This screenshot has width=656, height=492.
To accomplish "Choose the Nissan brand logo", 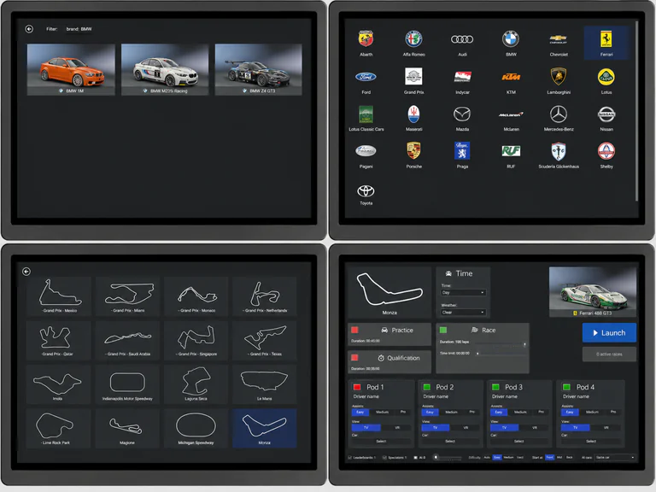I will coord(606,114).
